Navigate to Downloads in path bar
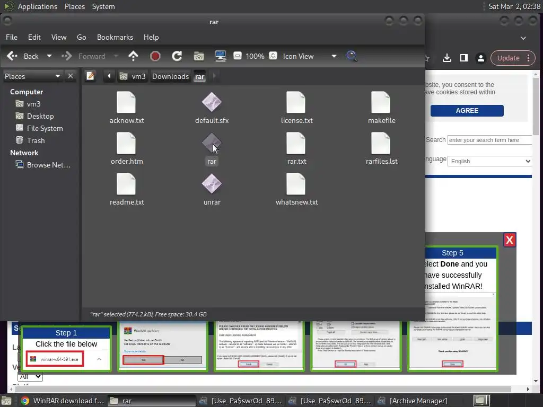This screenshot has height=407, width=543. pyautogui.click(x=170, y=76)
